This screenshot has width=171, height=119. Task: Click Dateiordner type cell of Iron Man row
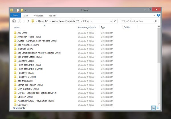[107, 81]
